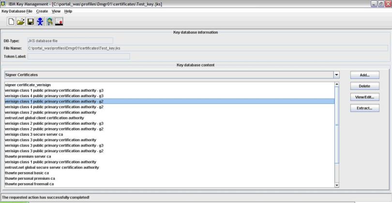Select 'verisign class 4 public primary certification authority - g3'
Screen dimensions: 392x203
169,96
